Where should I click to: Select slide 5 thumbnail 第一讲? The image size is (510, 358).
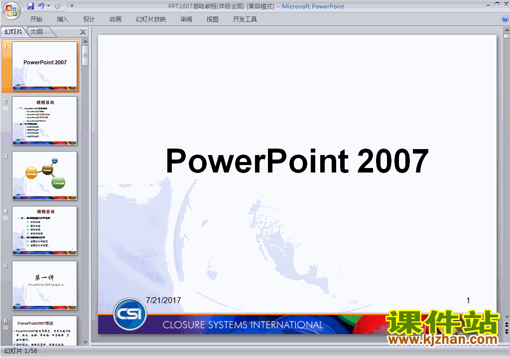click(x=44, y=285)
